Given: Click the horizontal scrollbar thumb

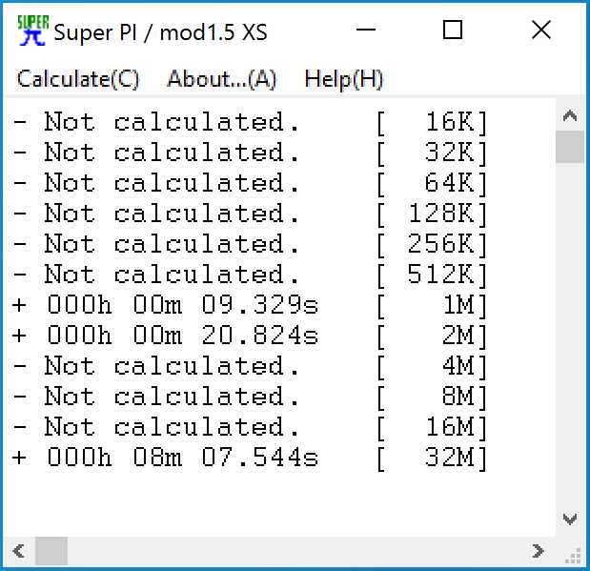Looking at the screenshot, I should pos(51,551).
